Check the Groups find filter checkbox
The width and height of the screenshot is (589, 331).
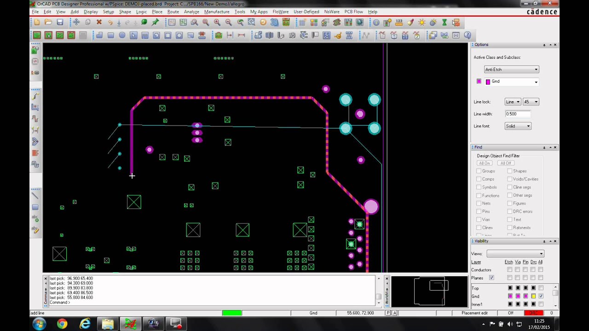(x=479, y=171)
